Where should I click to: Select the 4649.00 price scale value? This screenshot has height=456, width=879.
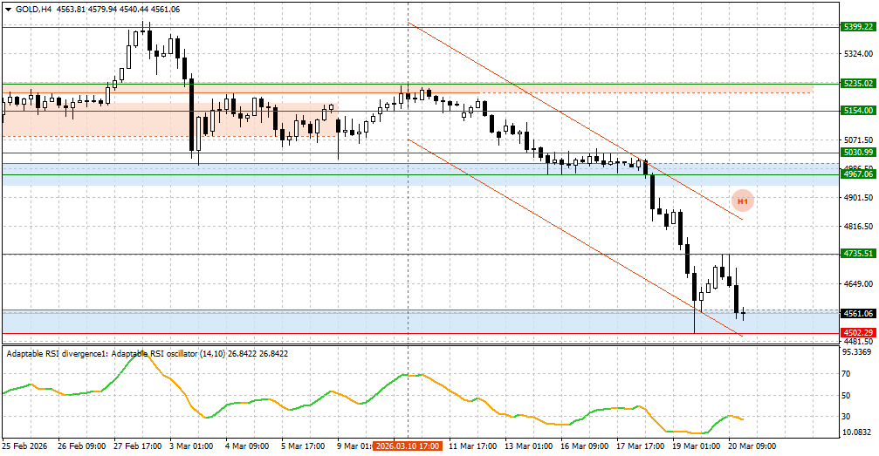[858, 284]
